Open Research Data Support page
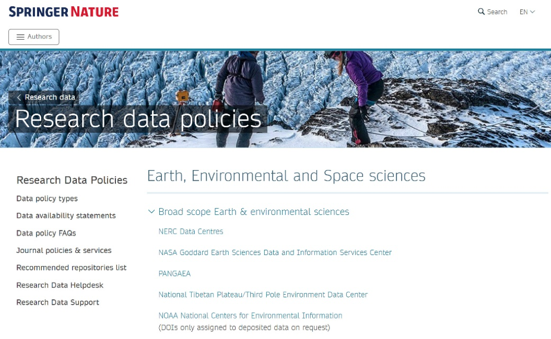 (57, 302)
